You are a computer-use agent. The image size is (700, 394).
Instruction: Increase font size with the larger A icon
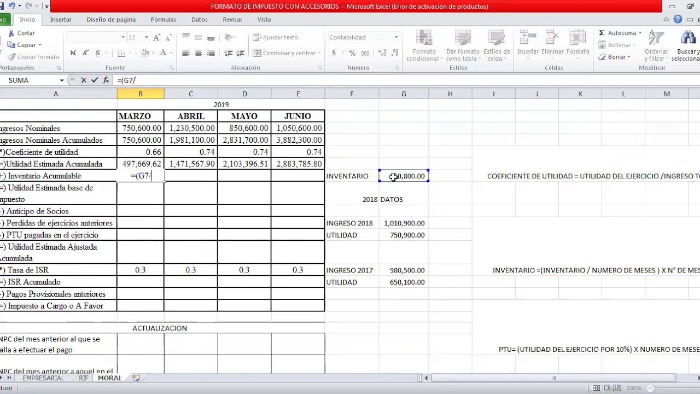coord(156,37)
